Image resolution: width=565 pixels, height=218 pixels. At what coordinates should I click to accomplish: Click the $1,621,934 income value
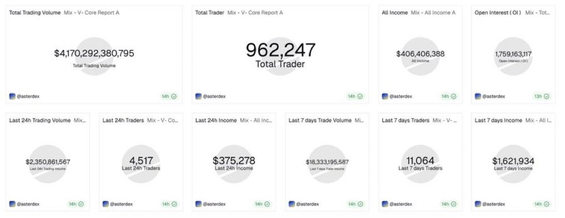(513, 161)
